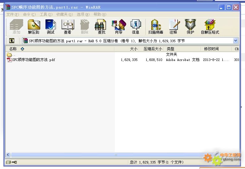Go up one folder level arrow
The width and height of the screenshot is (245, 169).
point(12,41)
